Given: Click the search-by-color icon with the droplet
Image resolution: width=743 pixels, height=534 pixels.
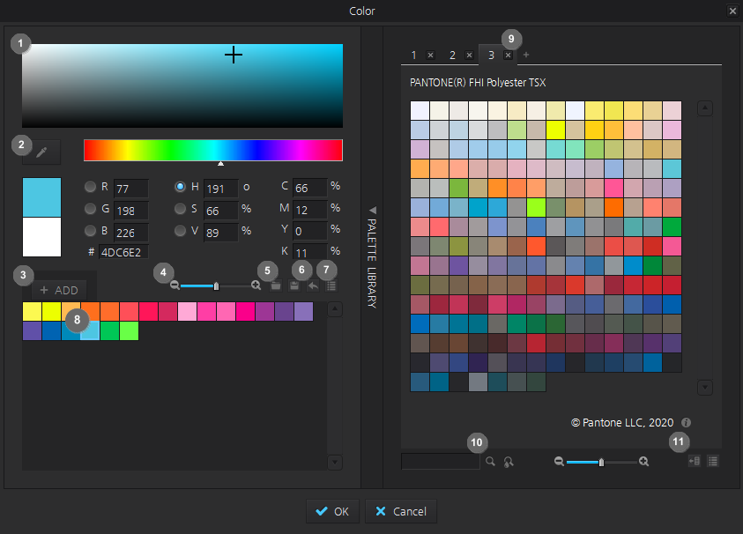Looking at the screenshot, I should point(509,462).
